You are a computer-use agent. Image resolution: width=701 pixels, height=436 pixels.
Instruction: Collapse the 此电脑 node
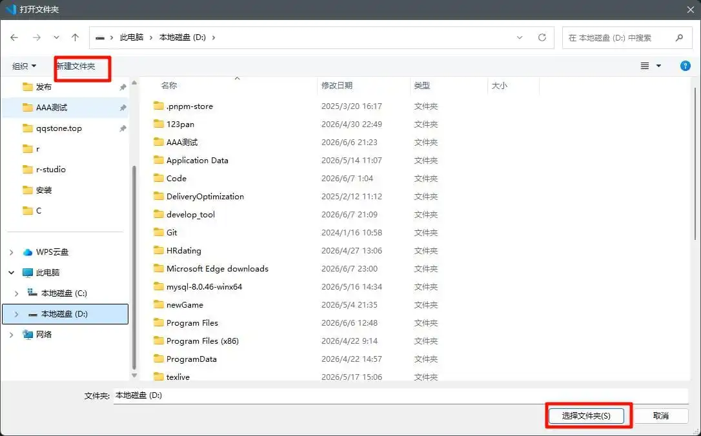[11, 272]
